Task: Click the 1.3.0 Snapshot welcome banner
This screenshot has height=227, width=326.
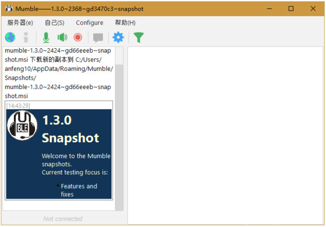Action: pos(59,154)
